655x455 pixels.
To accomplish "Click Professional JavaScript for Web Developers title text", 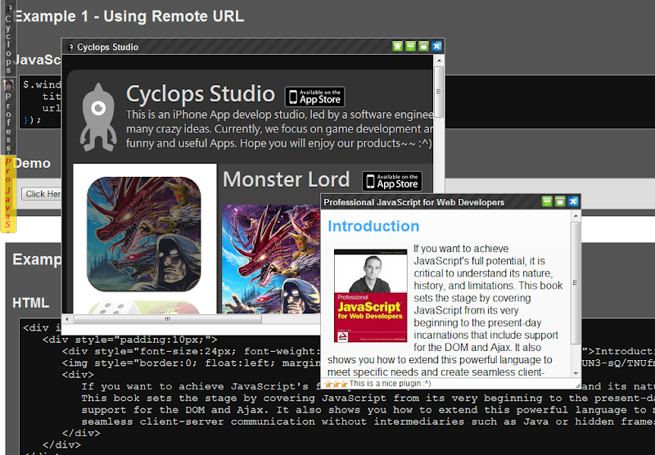I will (414, 202).
